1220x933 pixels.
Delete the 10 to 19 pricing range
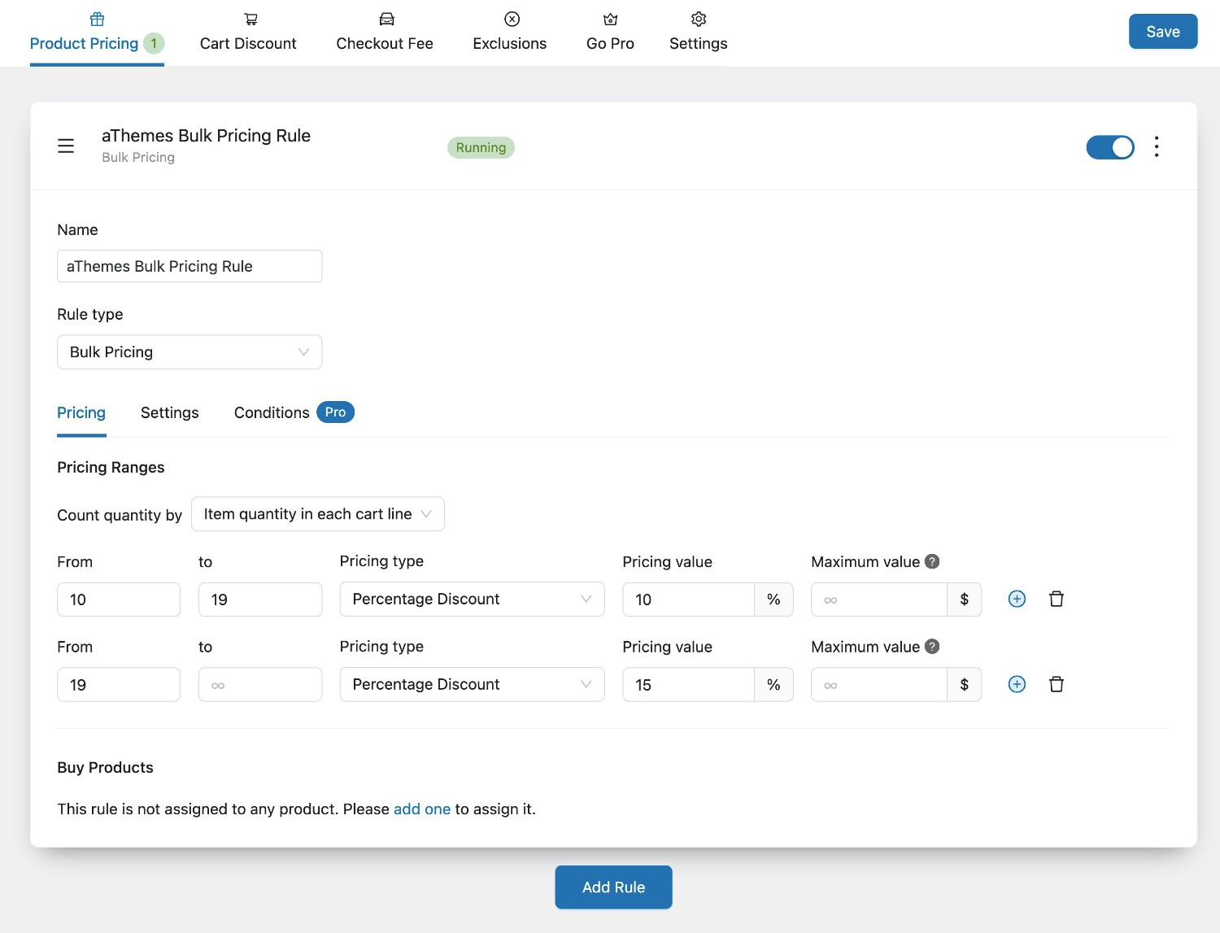click(x=1056, y=599)
